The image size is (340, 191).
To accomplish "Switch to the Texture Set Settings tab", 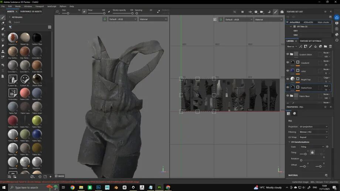I will click(x=310, y=41).
